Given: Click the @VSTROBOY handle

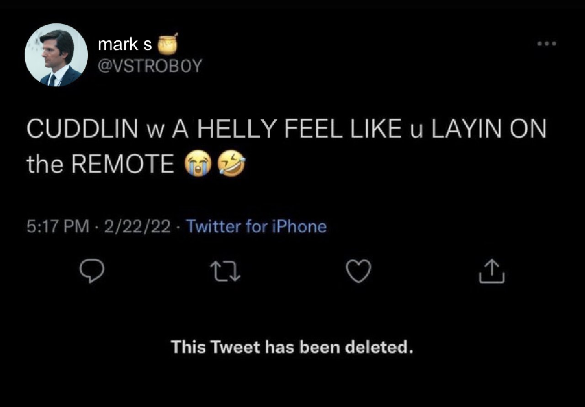Looking at the screenshot, I should click(149, 66).
